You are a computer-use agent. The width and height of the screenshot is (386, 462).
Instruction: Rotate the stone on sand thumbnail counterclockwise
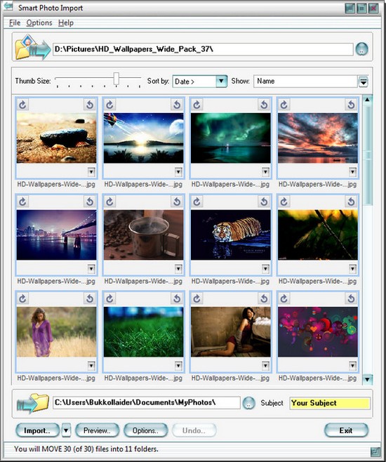point(90,105)
